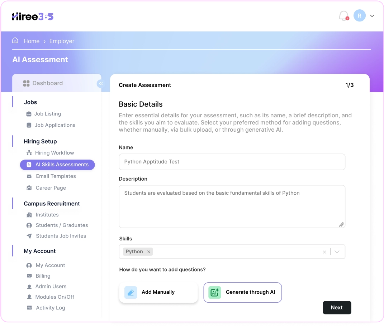The image size is (384, 327).
Task: Click the Activity Log icon
Action: click(x=29, y=308)
